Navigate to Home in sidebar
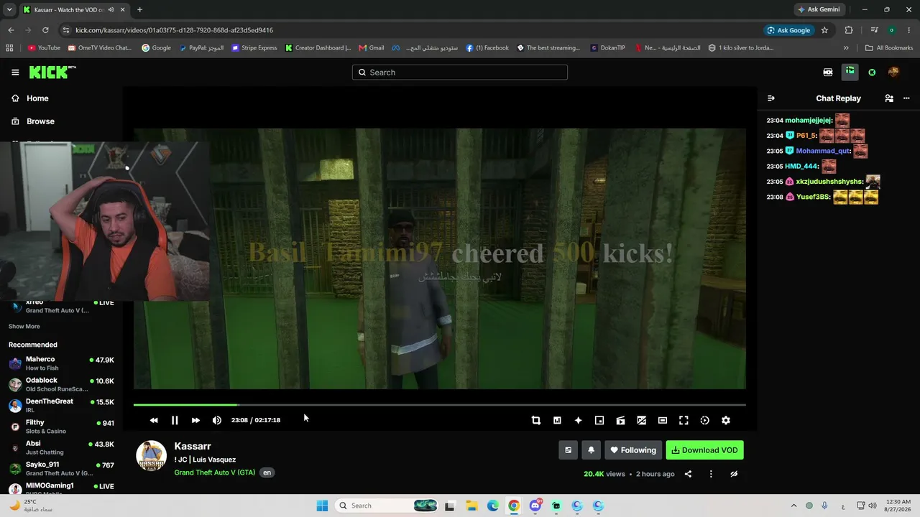The image size is (920, 517). pos(37,98)
